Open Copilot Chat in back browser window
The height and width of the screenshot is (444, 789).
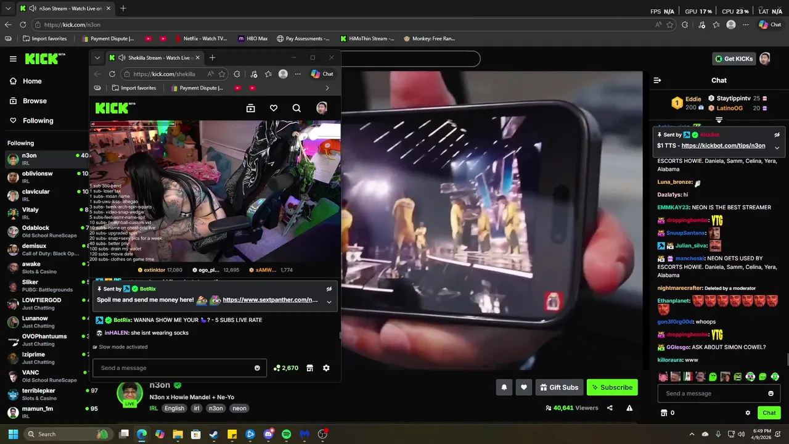tap(770, 25)
